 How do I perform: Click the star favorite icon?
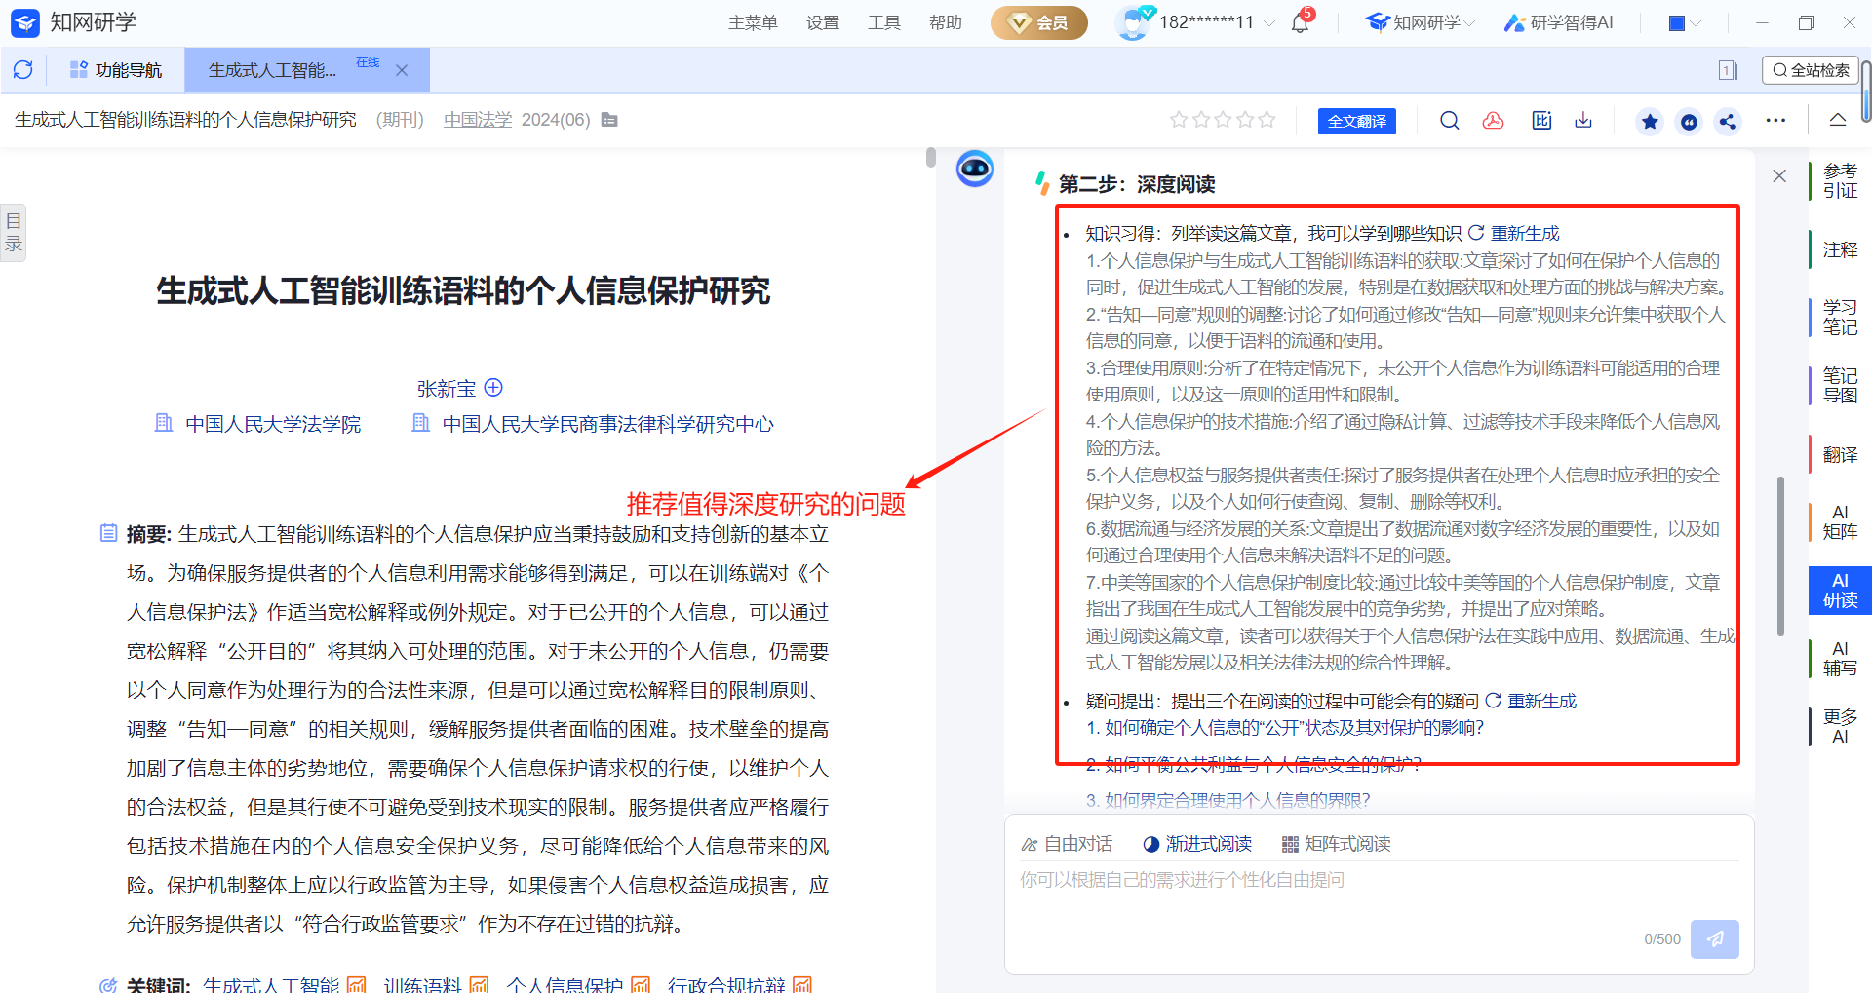coord(1650,122)
